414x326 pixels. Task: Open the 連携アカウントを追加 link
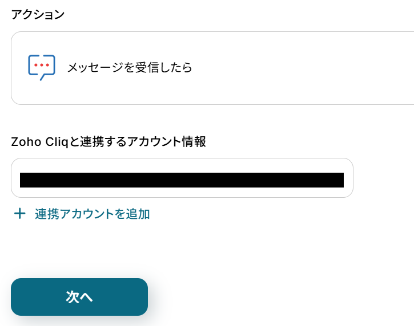pos(92,214)
